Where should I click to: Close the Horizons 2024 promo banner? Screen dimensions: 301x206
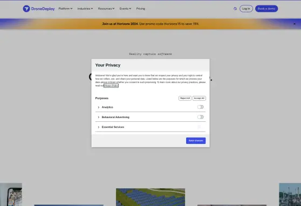coord(295,24)
